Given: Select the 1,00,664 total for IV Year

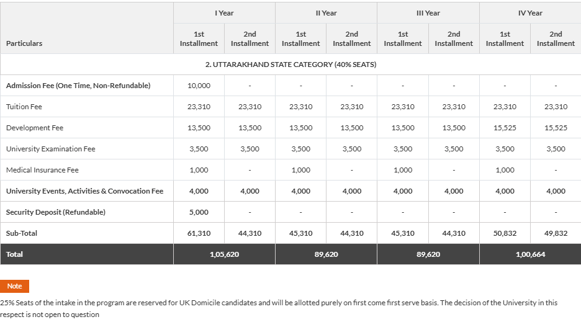Looking at the screenshot, I should 530,254.
